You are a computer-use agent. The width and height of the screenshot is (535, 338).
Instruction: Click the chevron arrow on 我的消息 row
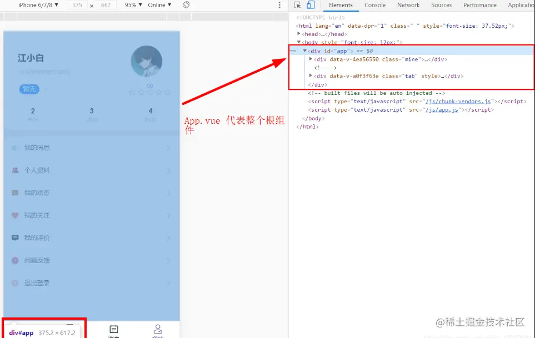168,148
